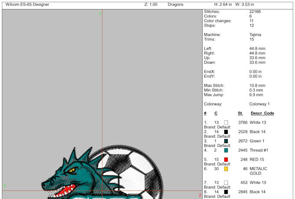Click the soccer ball in the design preview
The width and height of the screenshot is (295, 199).
(x=132, y=171)
